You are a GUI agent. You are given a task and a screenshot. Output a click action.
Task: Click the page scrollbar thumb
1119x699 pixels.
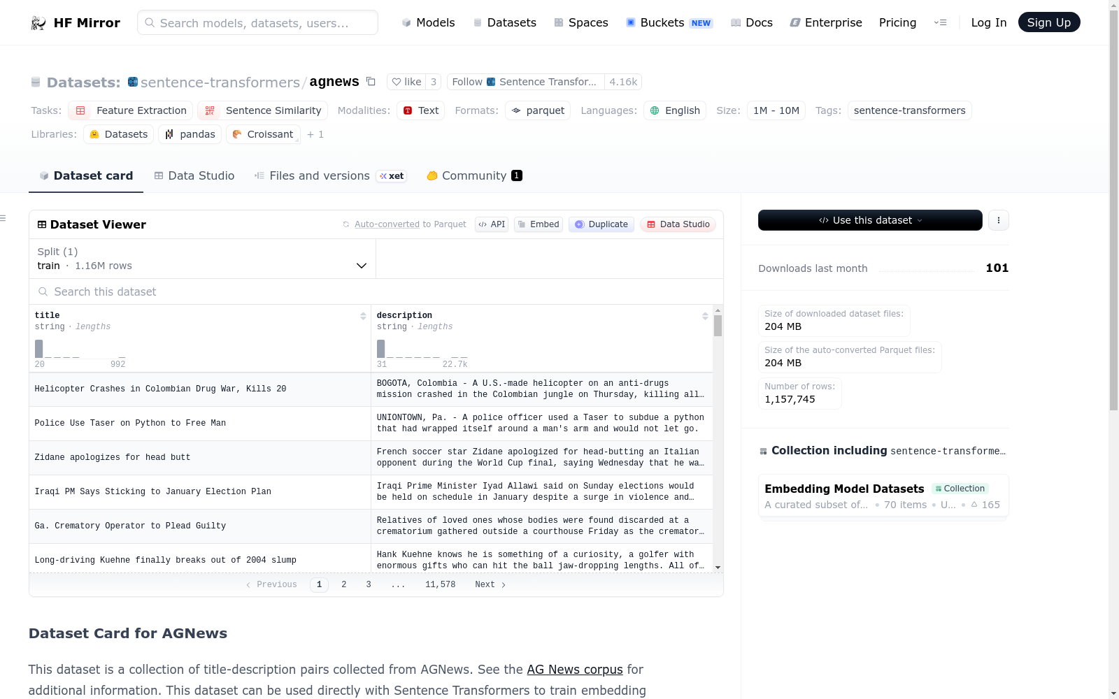pyautogui.click(x=1113, y=210)
